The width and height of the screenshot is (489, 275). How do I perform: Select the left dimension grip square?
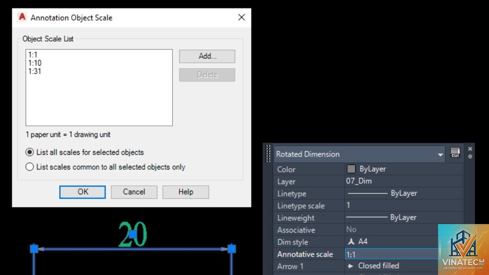pos(34,249)
